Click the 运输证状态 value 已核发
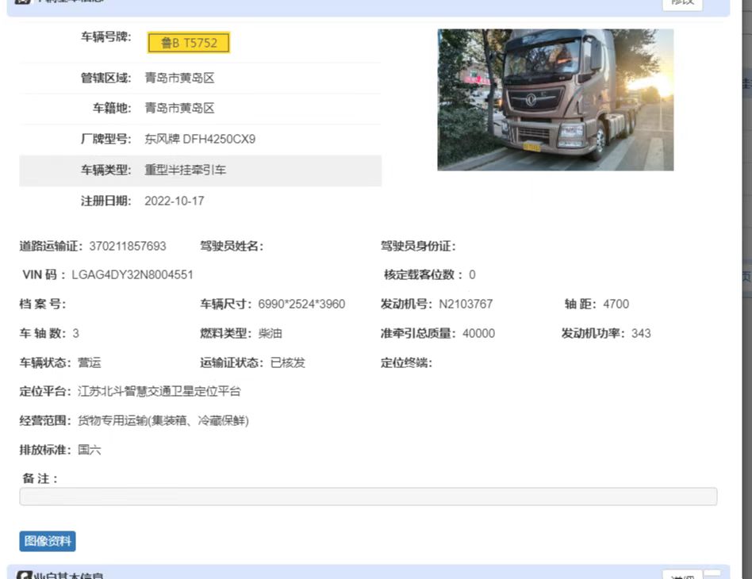Viewport: 752px width, 579px height. [x=288, y=362]
